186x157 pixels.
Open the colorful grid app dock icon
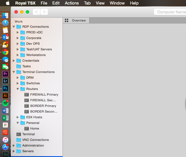(5, 125)
